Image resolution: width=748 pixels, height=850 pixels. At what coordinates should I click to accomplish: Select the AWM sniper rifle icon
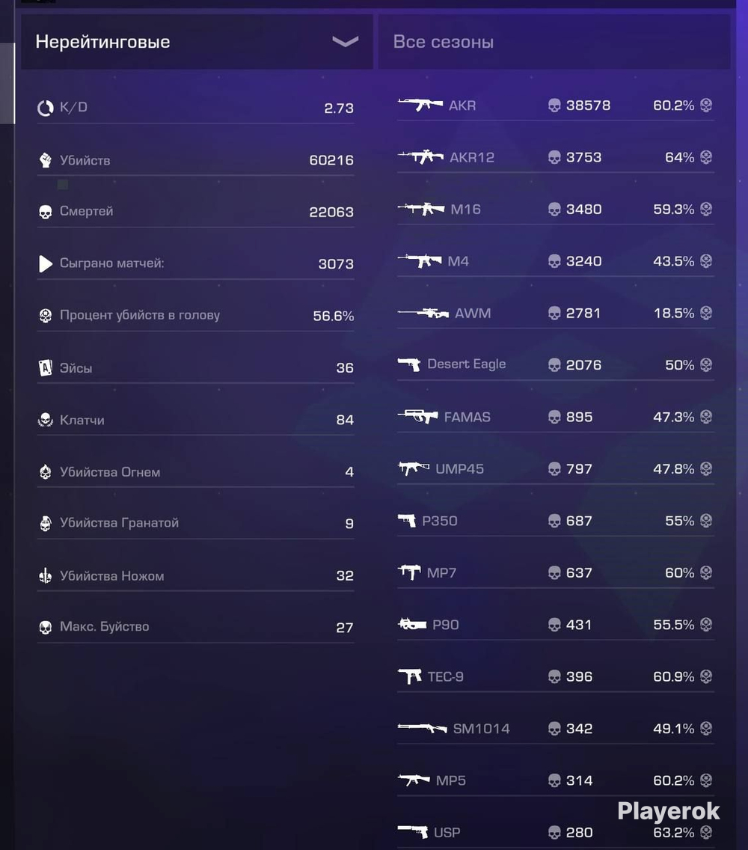[423, 313]
